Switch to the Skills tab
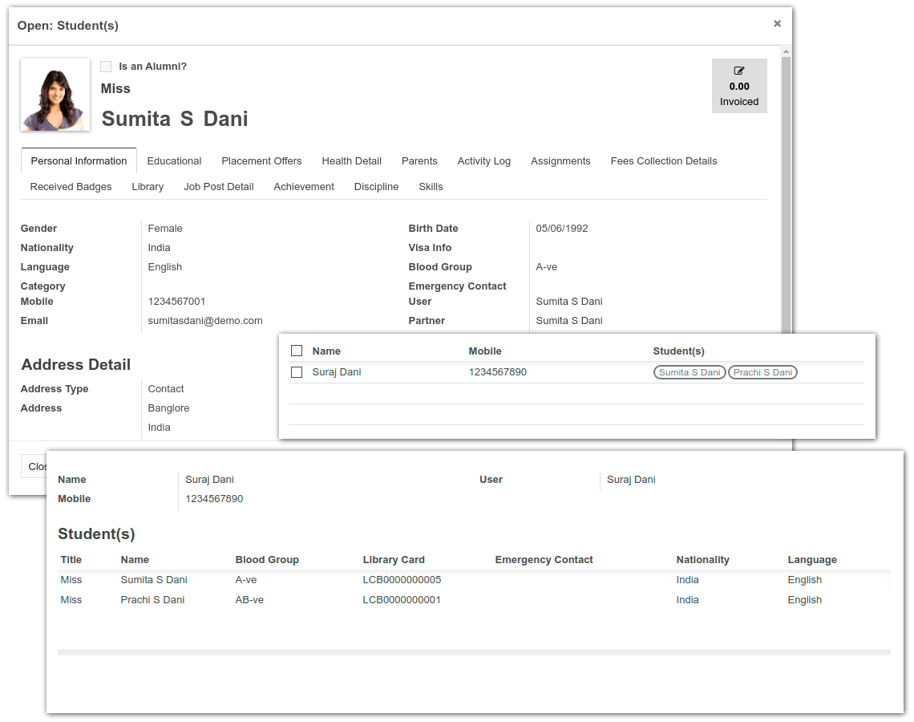Viewport: 914px width, 722px height. coord(431,186)
